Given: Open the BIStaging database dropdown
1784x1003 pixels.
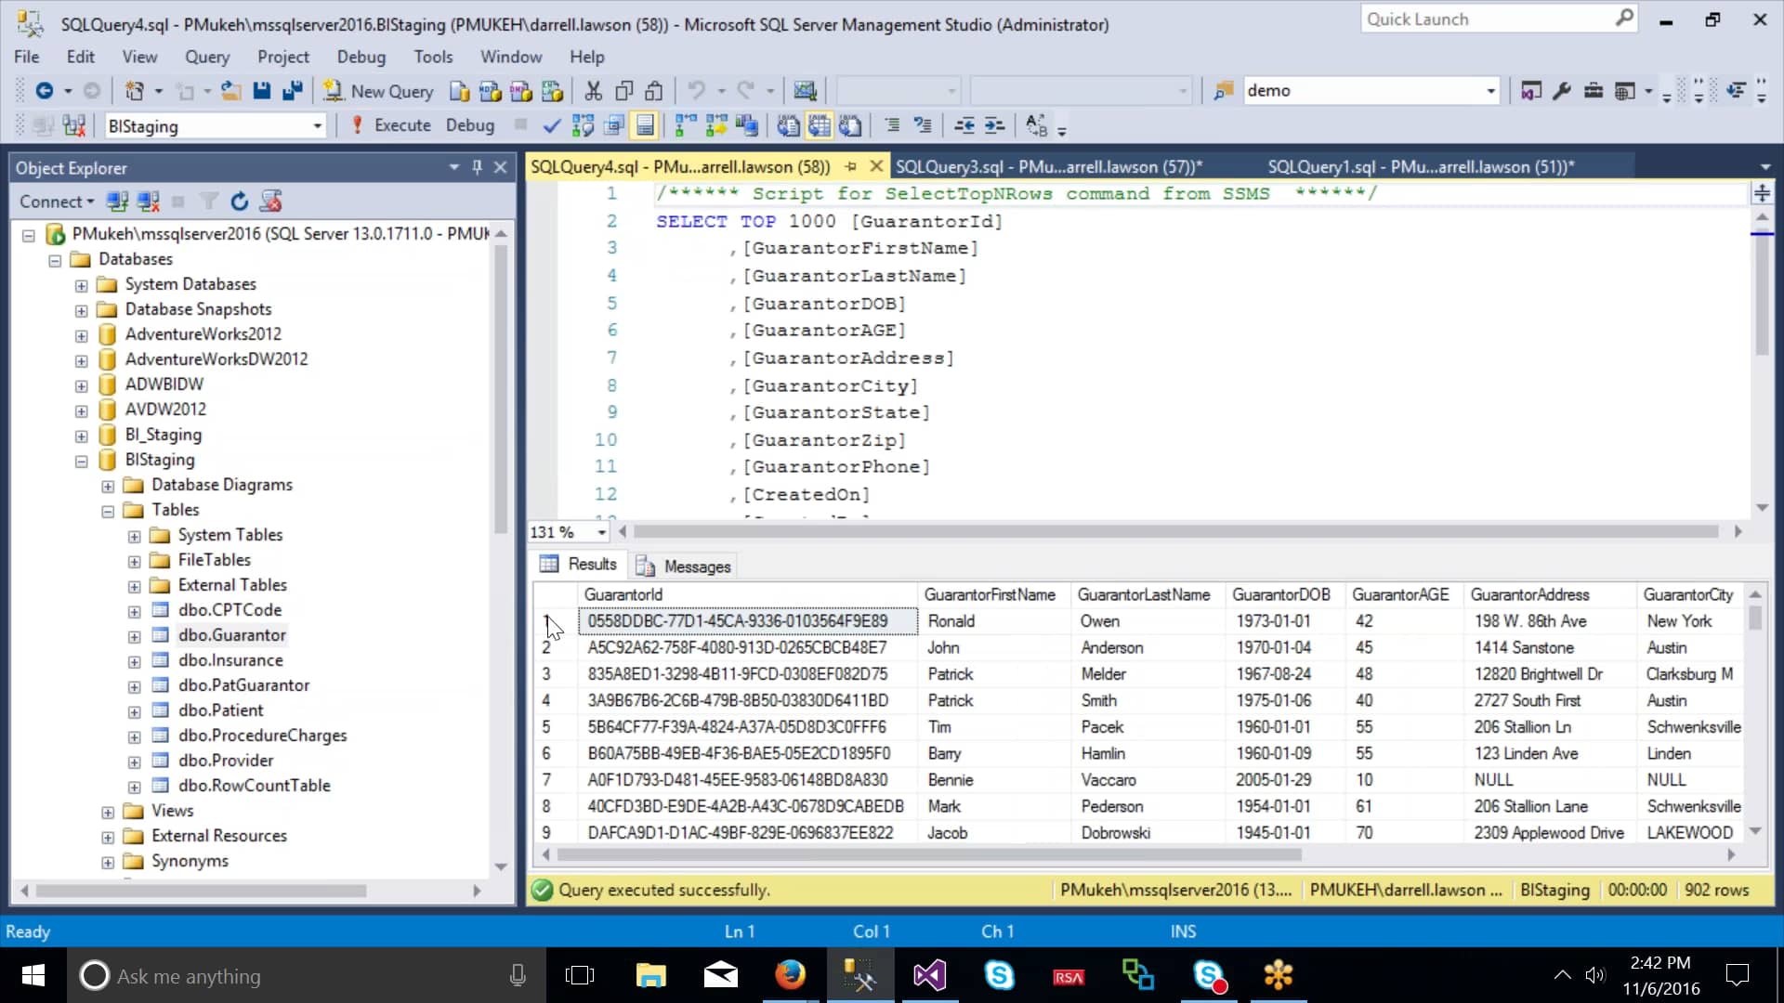Looking at the screenshot, I should [316, 125].
